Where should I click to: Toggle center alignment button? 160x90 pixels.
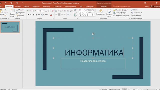[59, 15]
